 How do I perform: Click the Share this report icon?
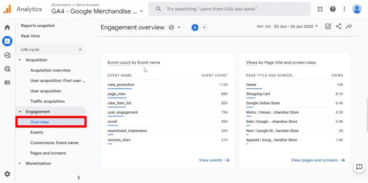point(339,27)
